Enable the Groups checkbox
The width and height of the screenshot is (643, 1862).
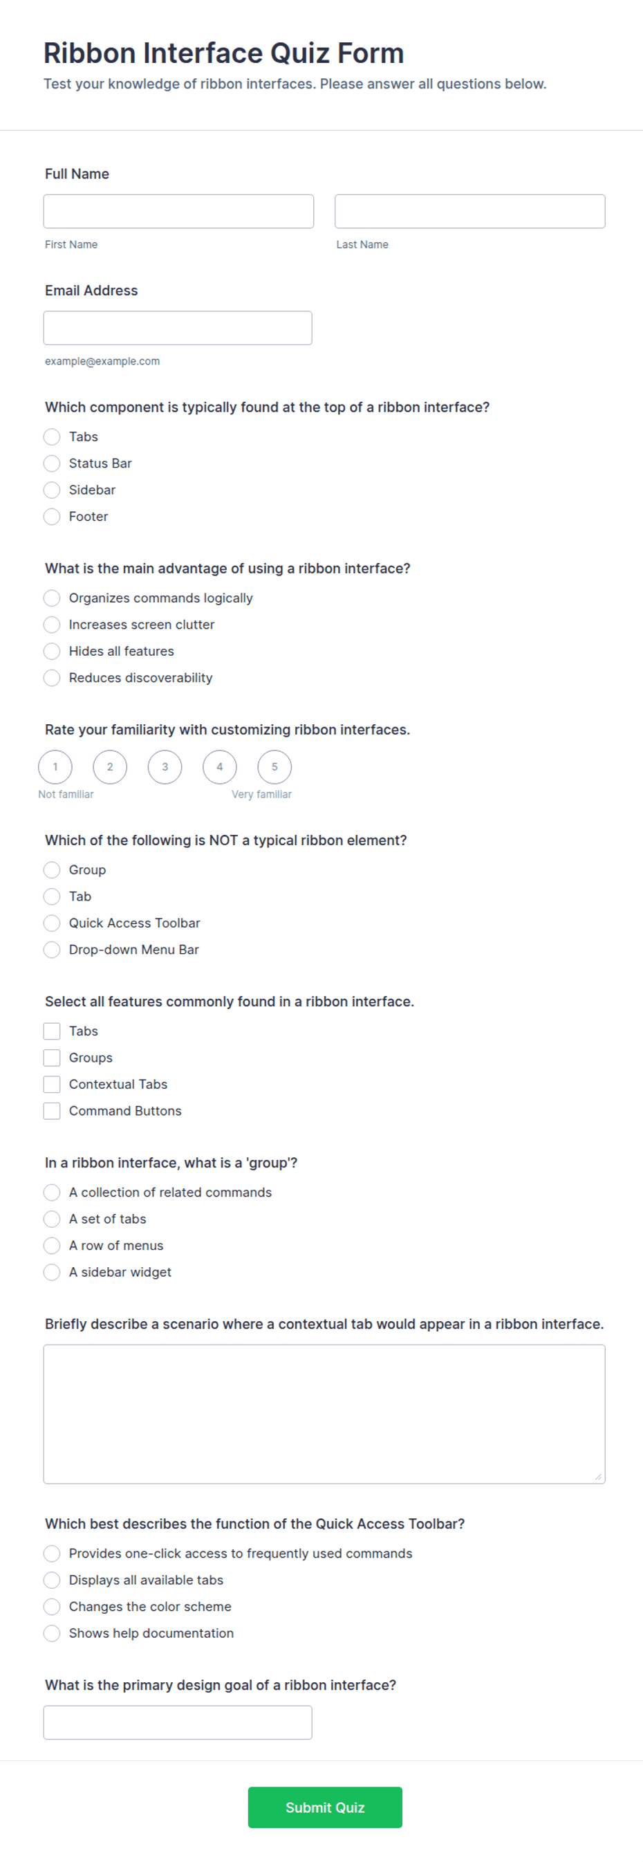[x=52, y=1058]
